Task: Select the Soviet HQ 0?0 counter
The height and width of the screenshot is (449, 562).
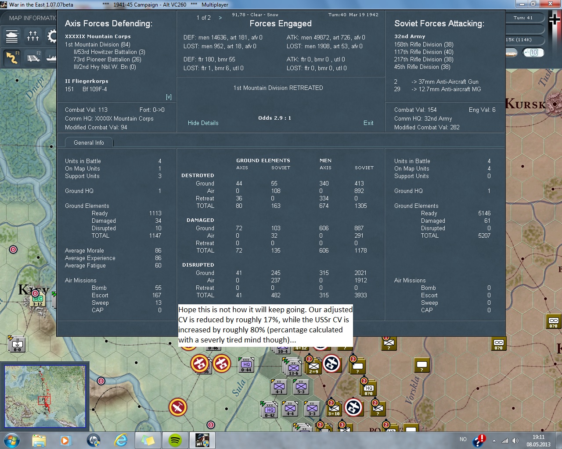Action: 368,388
